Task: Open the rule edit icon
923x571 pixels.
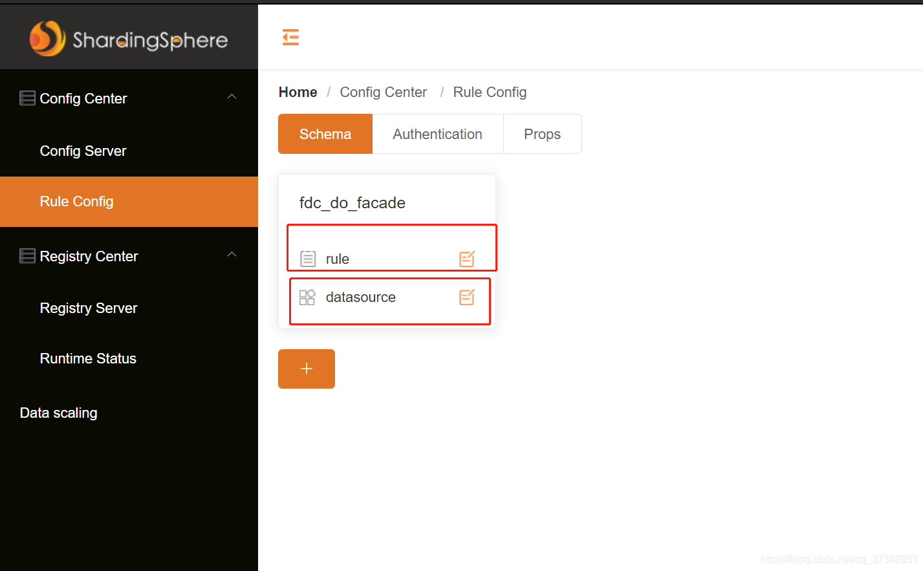Action: (x=467, y=259)
